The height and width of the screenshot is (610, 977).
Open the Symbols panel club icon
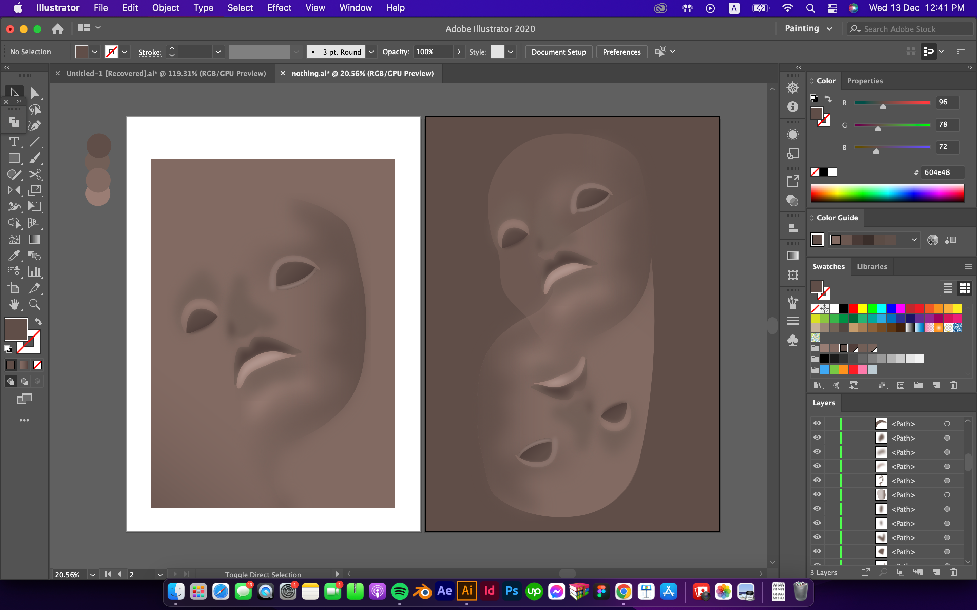click(792, 340)
